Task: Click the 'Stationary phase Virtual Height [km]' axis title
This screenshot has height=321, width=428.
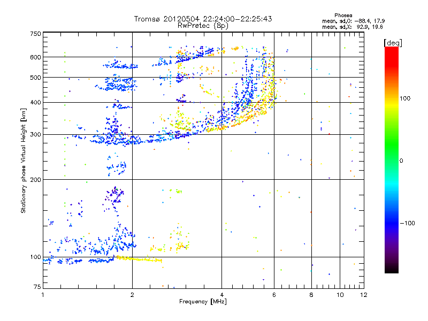Action: 24,160
